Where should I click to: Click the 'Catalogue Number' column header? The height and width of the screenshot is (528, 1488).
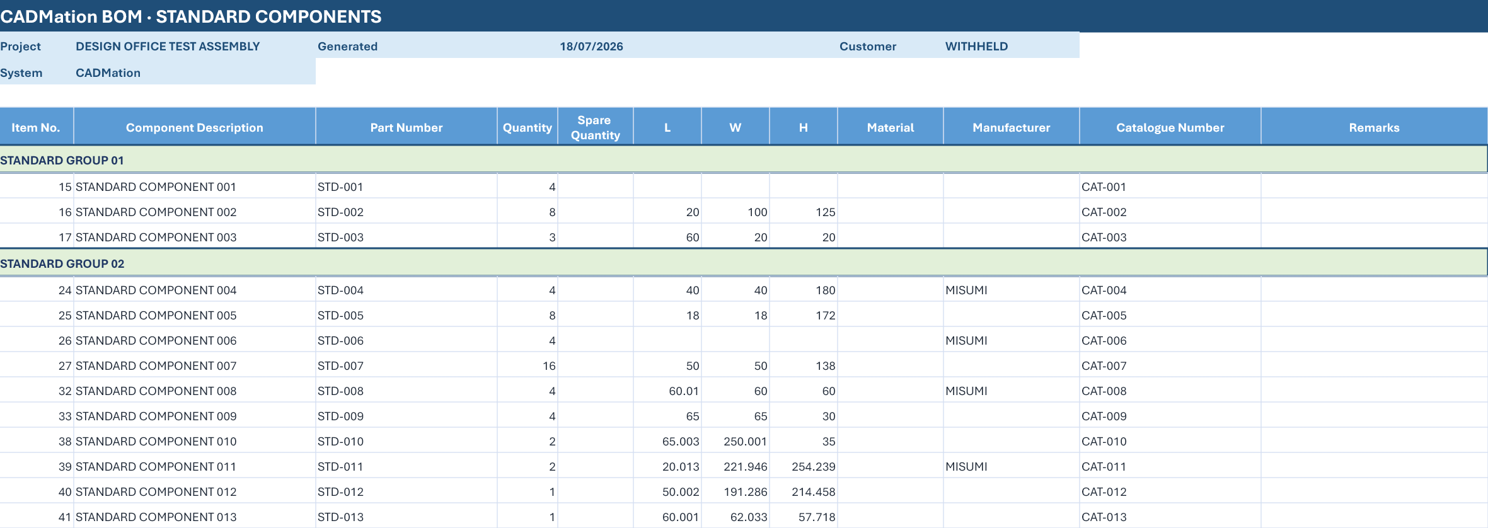pyautogui.click(x=1170, y=127)
